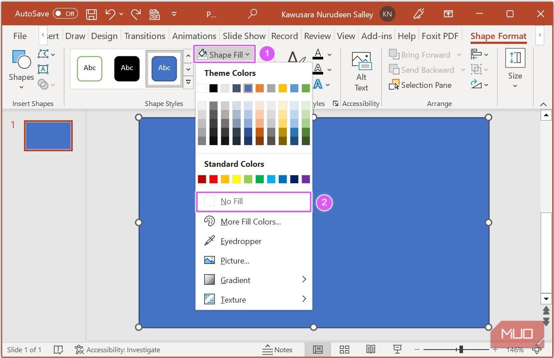Toggle the Notes pane button
The image size is (554, 358).
277,350
